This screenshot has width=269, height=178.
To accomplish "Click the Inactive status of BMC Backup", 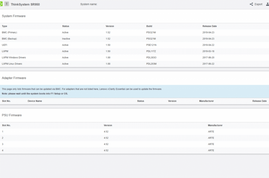I will click(66, 39).
